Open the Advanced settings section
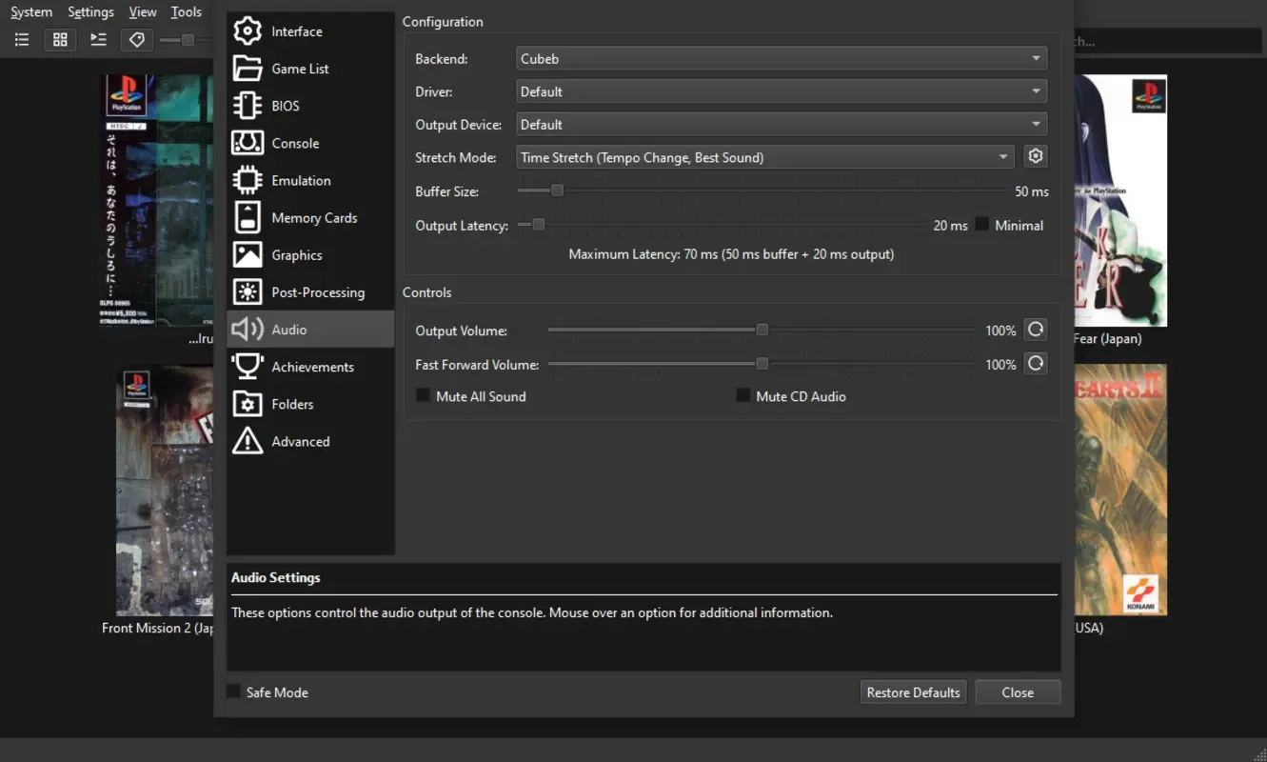 [x=301, y=441]
